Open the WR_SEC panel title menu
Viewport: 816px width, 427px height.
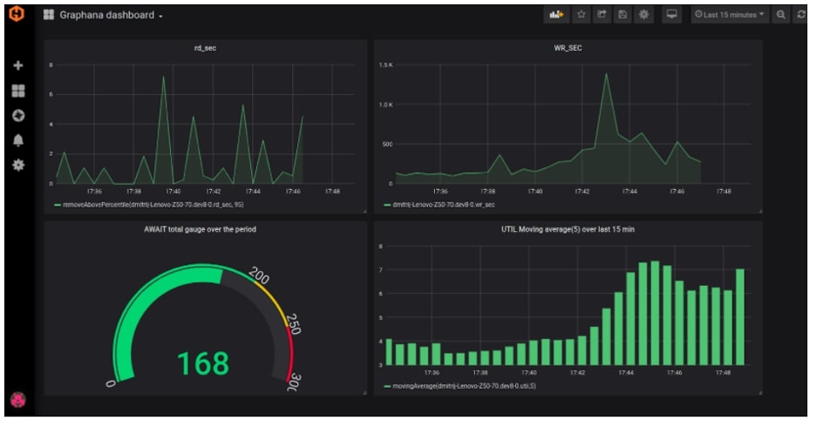(x=568, y=48)
